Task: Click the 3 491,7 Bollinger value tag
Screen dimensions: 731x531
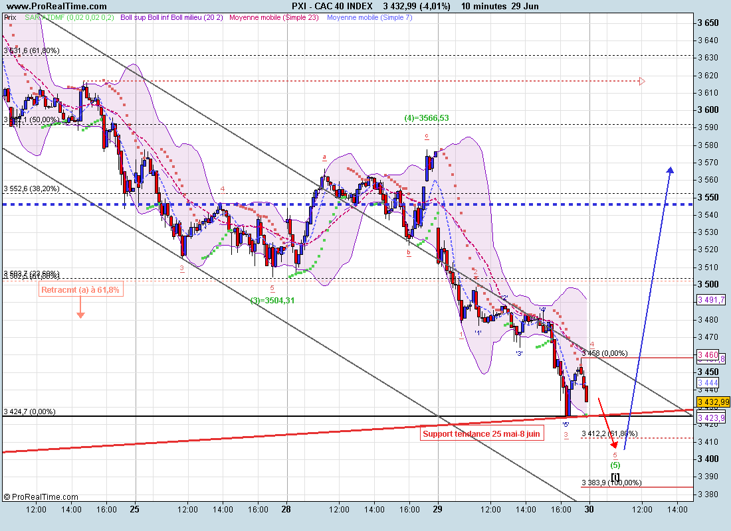Action: [712, 300]
